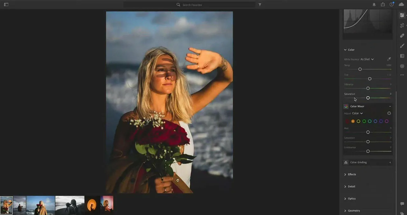Select the Linear Gradient tool
407x215 pixels.
point(402,56)
